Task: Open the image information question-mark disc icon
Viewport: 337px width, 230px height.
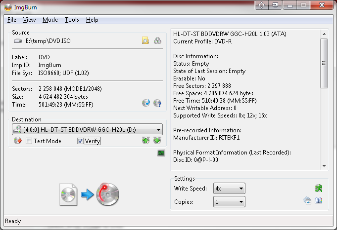Action: pyautogui.click(x=157, y=103)
